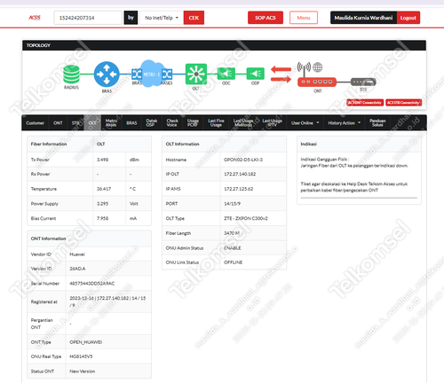
Task: Expand the History Action dropdown menu
Action: coord(345,123)
